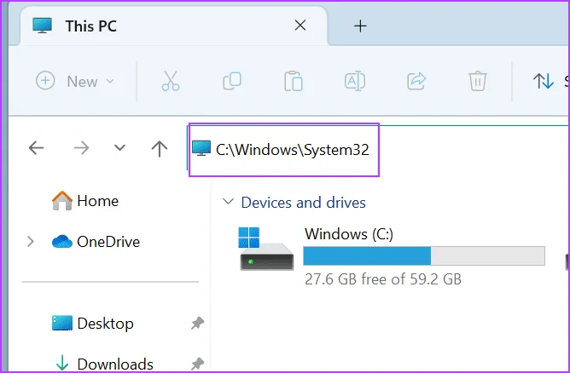
Task: Open Home in the sidebar
Action: pyautogui.click(x=85, y=201)
